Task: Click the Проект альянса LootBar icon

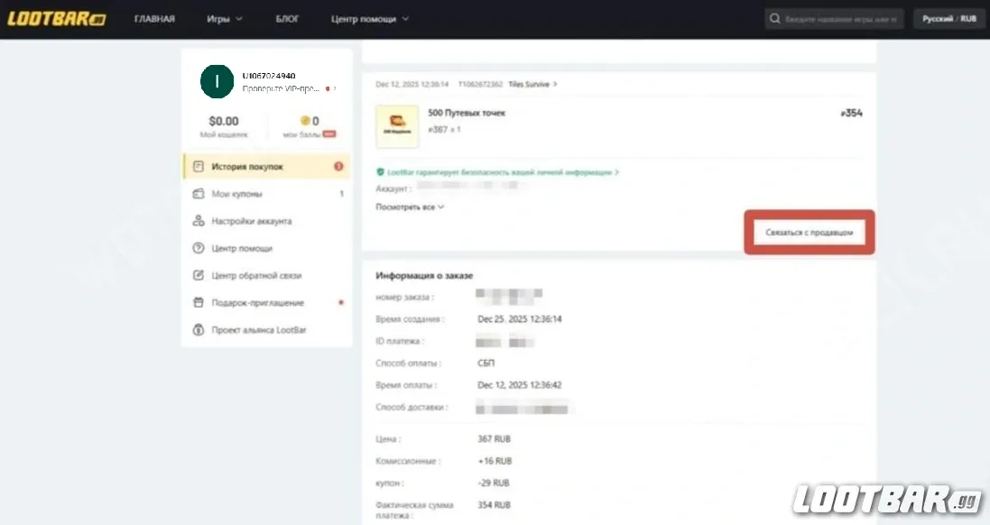Action: coord(199,330)
